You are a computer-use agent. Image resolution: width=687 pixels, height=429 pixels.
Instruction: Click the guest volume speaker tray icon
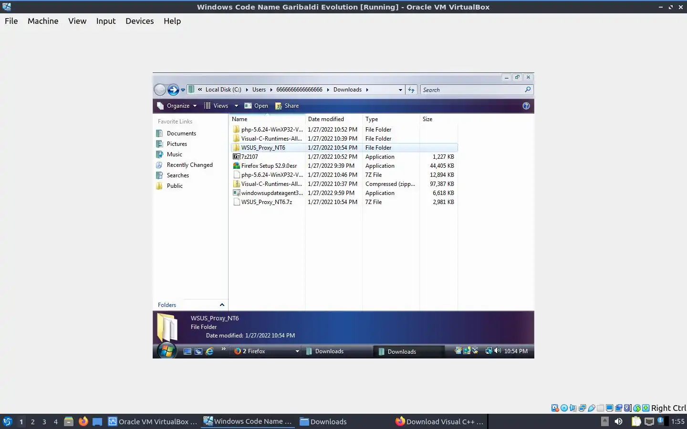coord(498,351)
